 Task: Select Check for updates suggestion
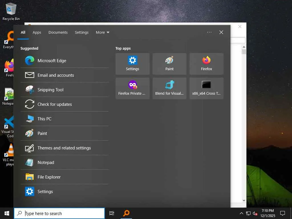click(x=64, y=104)
